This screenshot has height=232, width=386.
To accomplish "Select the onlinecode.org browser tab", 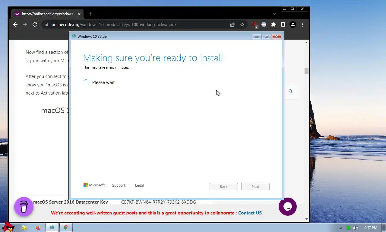I will (48, 14).
